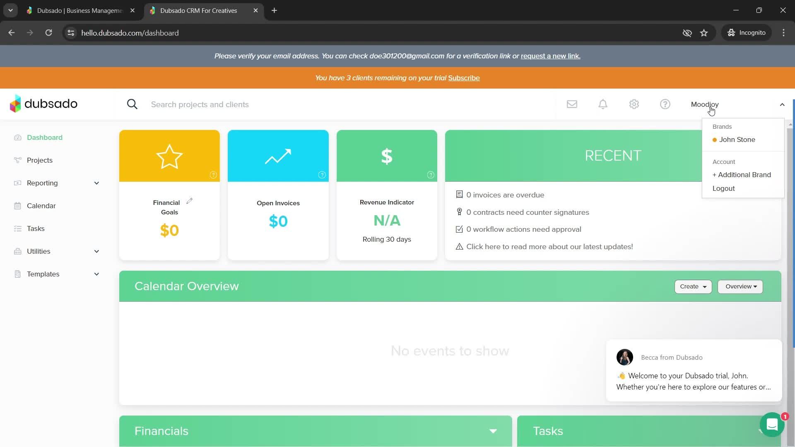Edit Financial Goals with the pencil icon
Image resolution: width=795 pixels, height=447 pixels.
point(189,201)
